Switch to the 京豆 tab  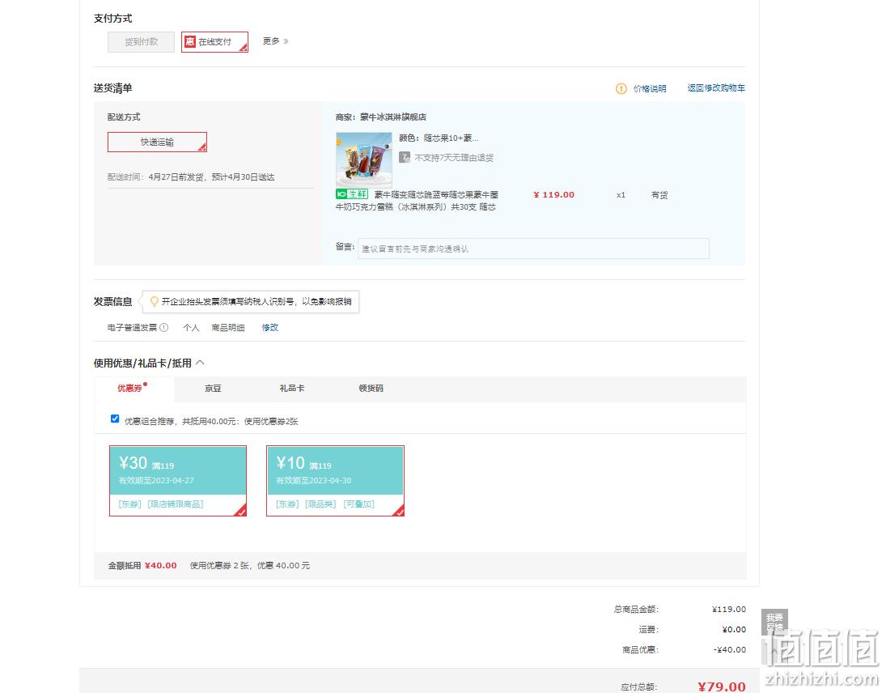point(213,389)
